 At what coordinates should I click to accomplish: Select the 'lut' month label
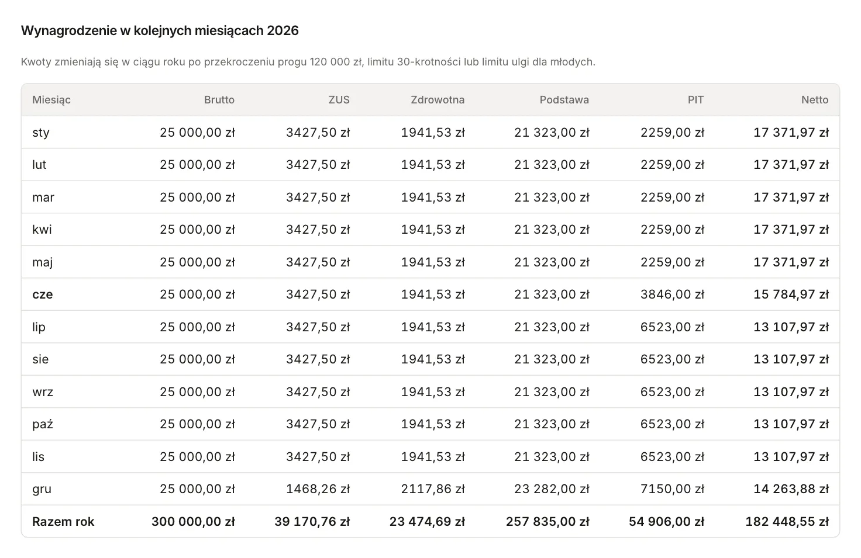[x=39, y=165]
